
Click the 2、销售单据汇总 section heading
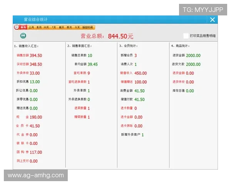(x=80, y=46)
